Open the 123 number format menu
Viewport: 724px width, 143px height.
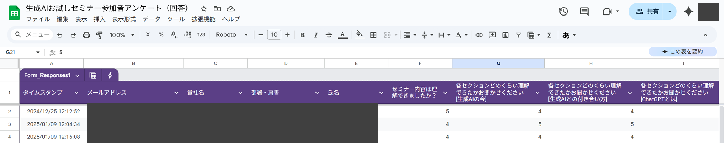coord(201,34)
